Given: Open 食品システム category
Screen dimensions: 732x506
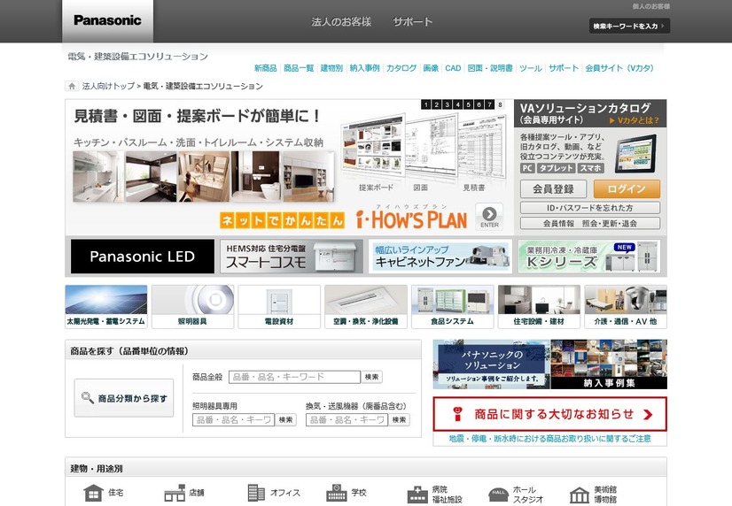Looking at the screenshot, I should tap(452, 307).
